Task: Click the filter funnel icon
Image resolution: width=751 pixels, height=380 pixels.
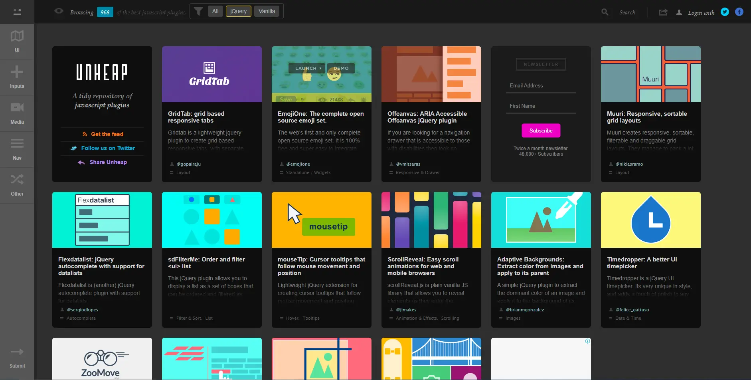Action: [x=198, y=11]
